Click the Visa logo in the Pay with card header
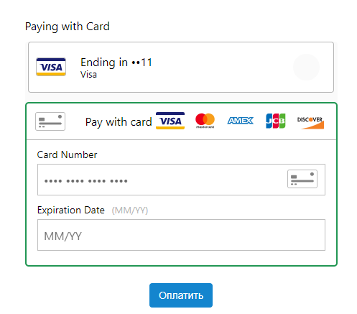Screen dimensions: 357x314 coord(170,121)
